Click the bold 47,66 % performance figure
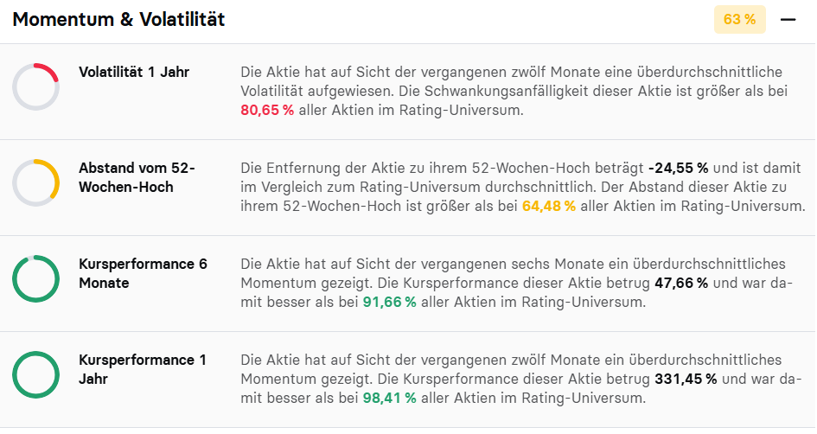The height and width of the screenshot is (434, 817). point(679,284)
